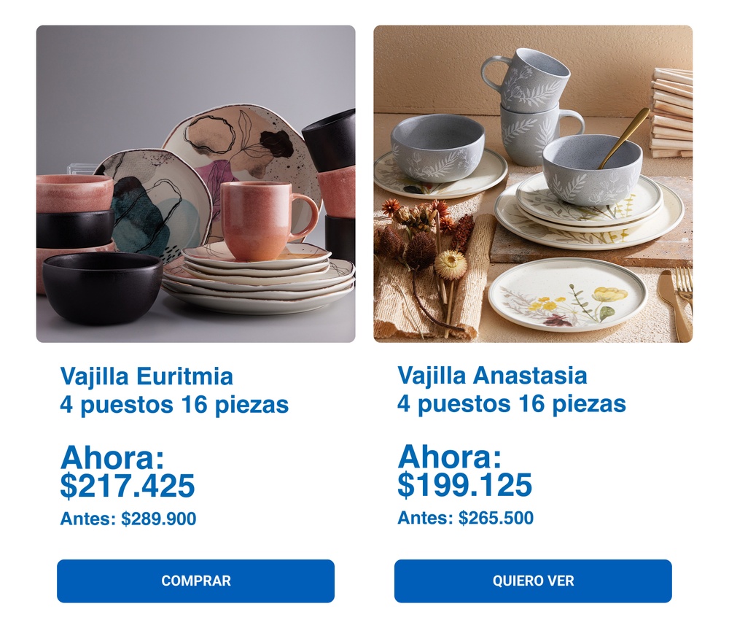Click the black bowl in Euritmia photo

102,286
